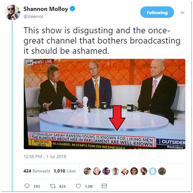This screenshot has width=193, height=193.
Task: View the 424 Retweets list
Action: [37, 171]
